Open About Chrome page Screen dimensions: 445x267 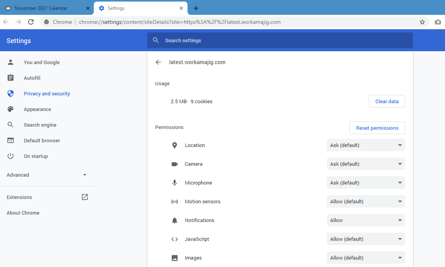[23, 213]
